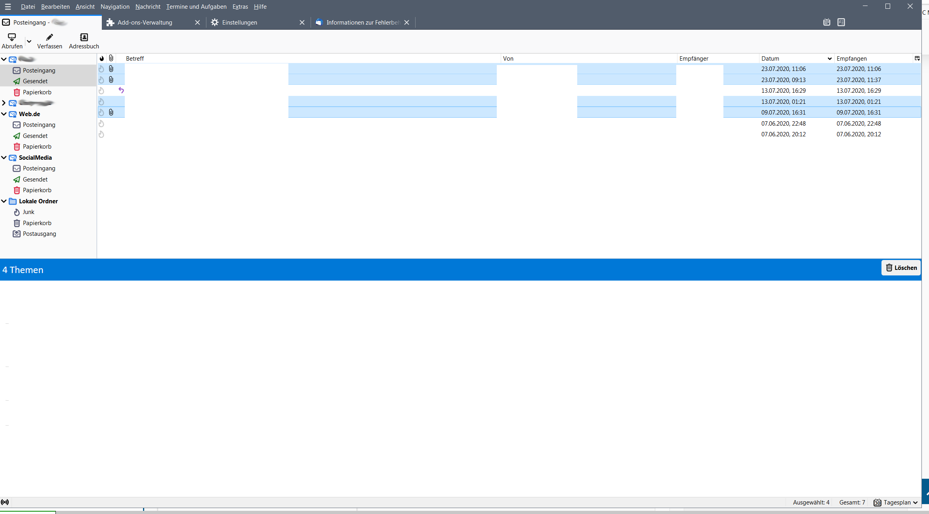Viewport: 929px width, 514px height.
Task: Open the Extras menu
Action: (x=240, y=7)
